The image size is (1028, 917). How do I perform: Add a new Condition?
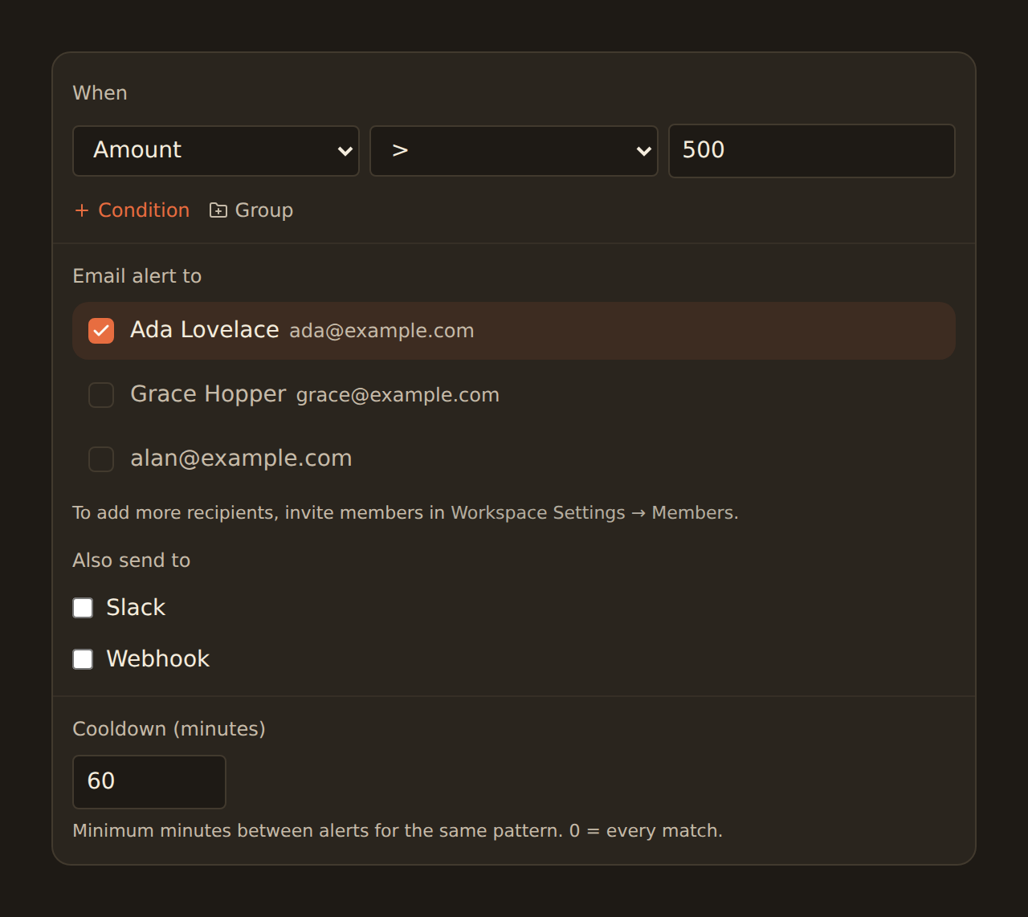coord(132,210)
